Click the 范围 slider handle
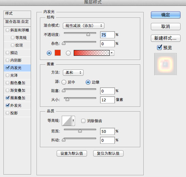 (80, 131)
